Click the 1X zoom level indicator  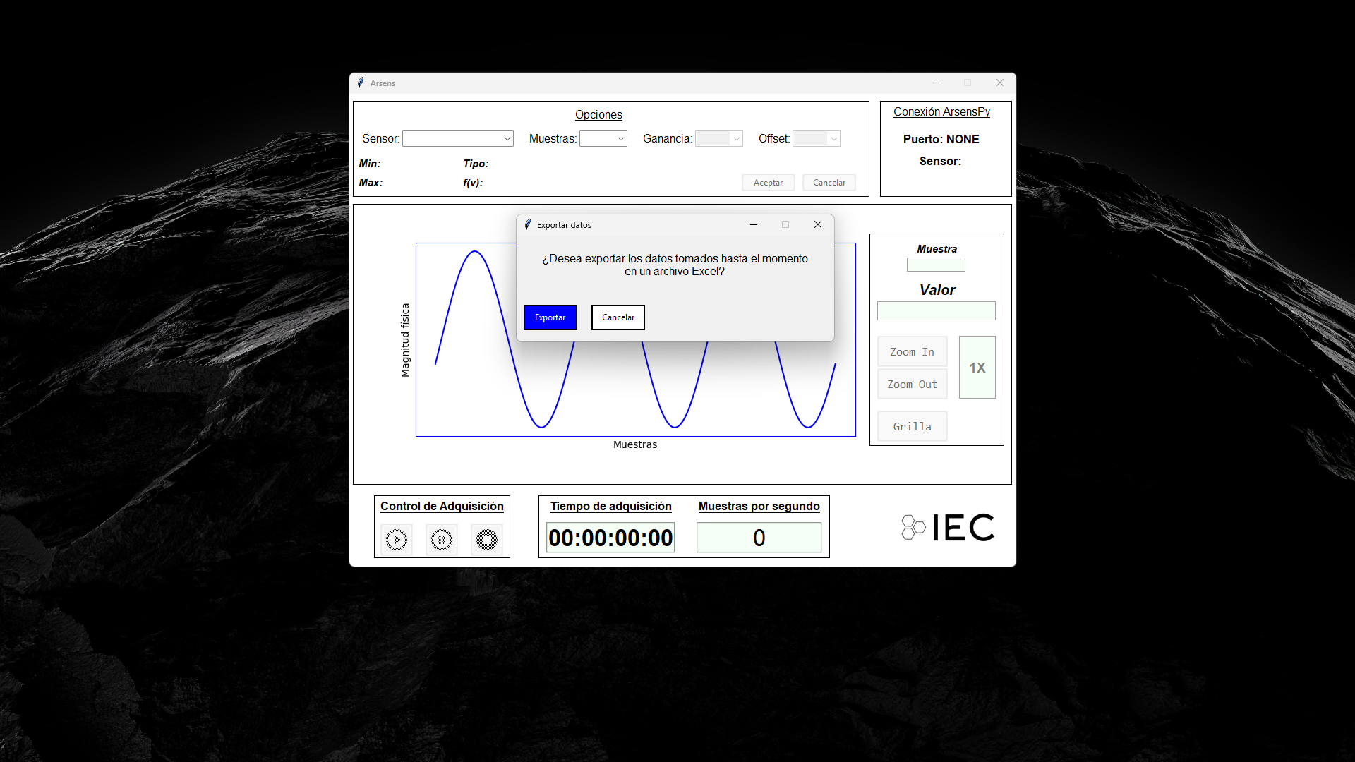[977, 368]
